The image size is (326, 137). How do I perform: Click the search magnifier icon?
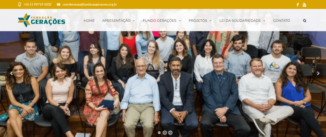[x=305, y=21]
